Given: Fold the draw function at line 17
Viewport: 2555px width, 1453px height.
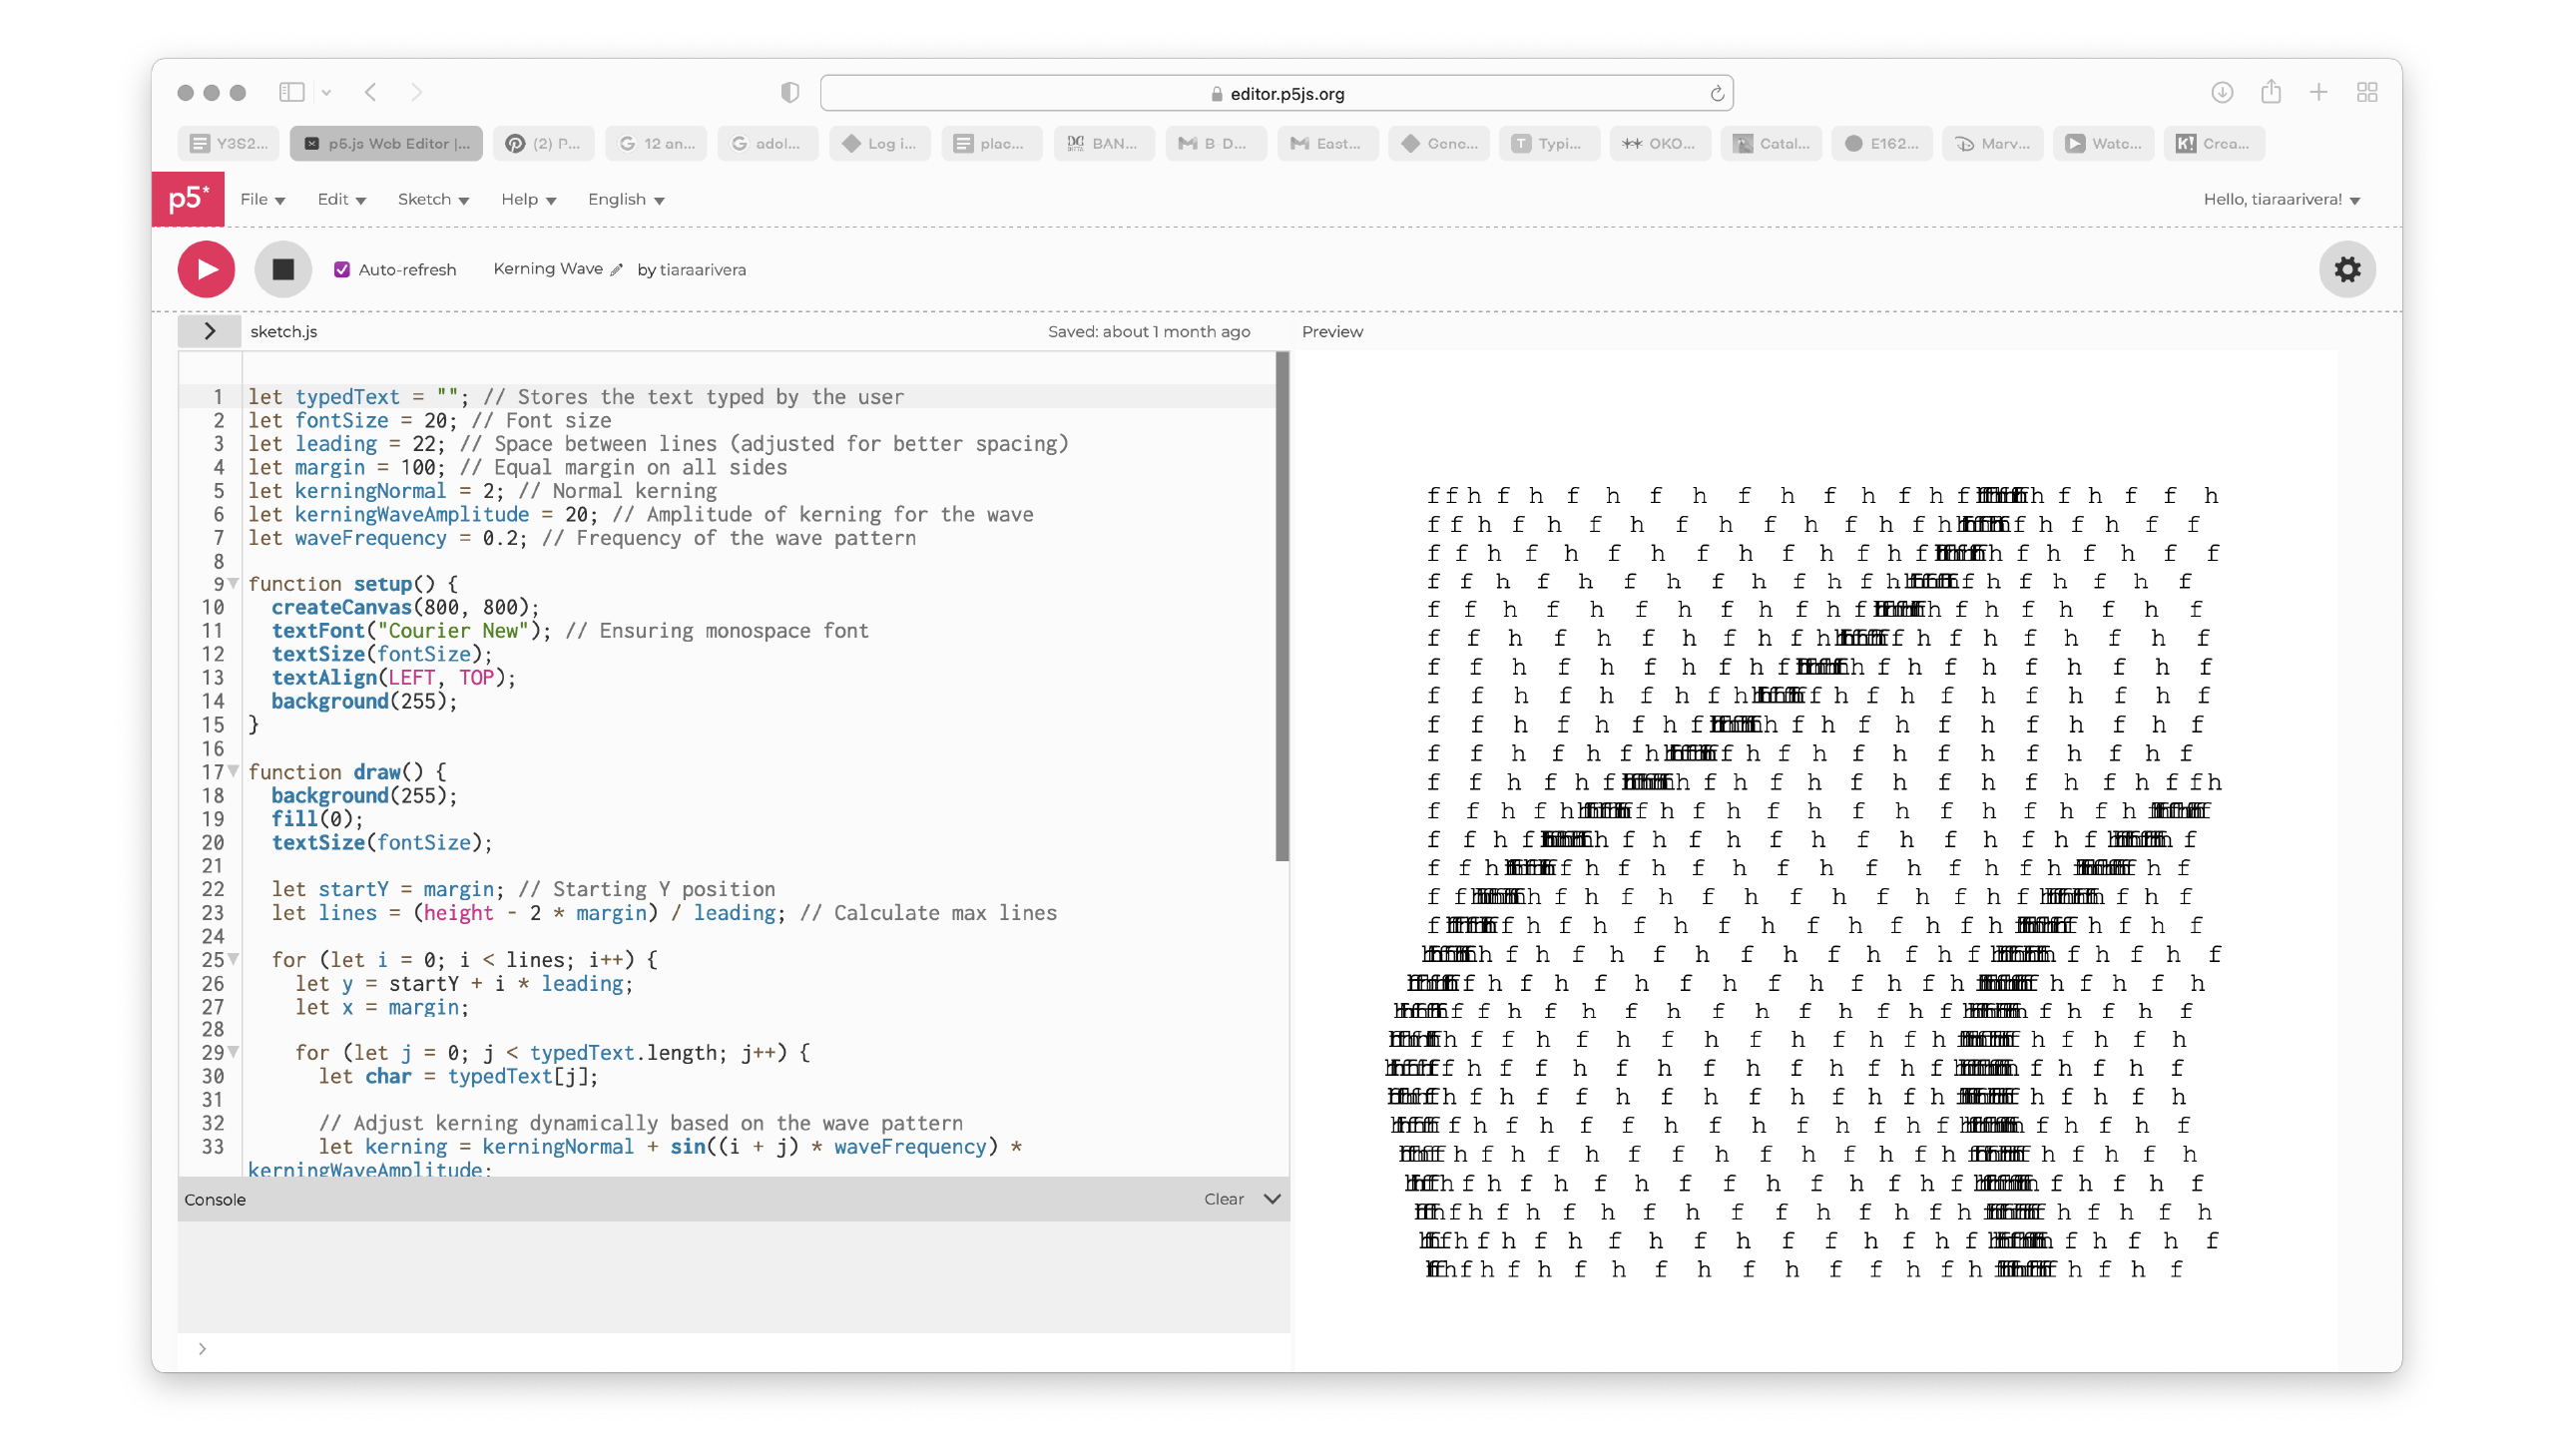Looking at the screenshot, I should (233, 771).
